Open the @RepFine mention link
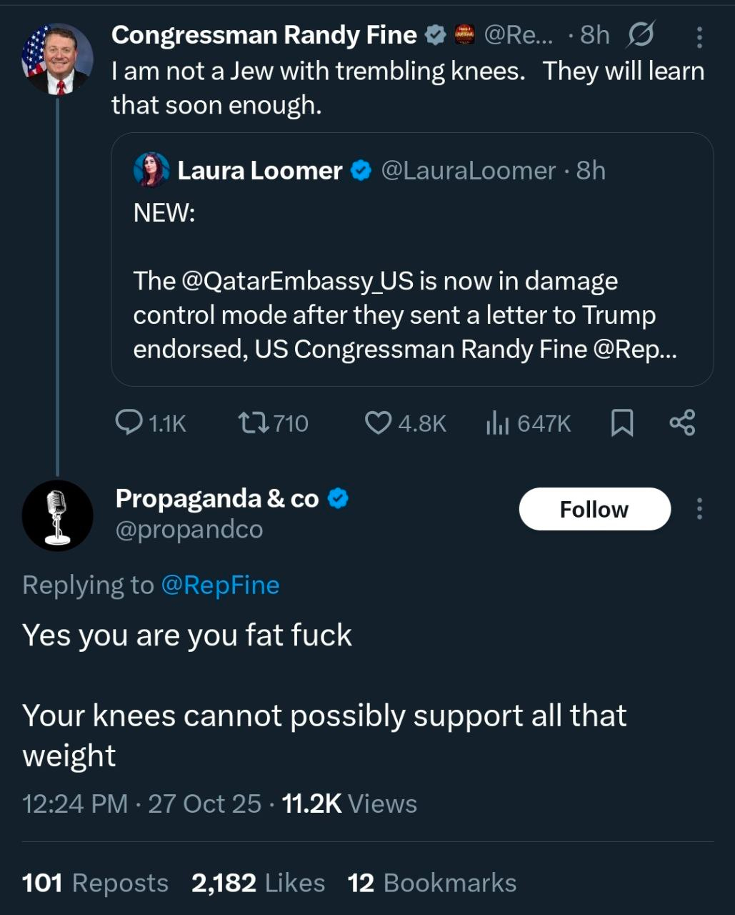The height and width of the screenshot is (915, 735). pyautogui.click(x=220, y=585)
